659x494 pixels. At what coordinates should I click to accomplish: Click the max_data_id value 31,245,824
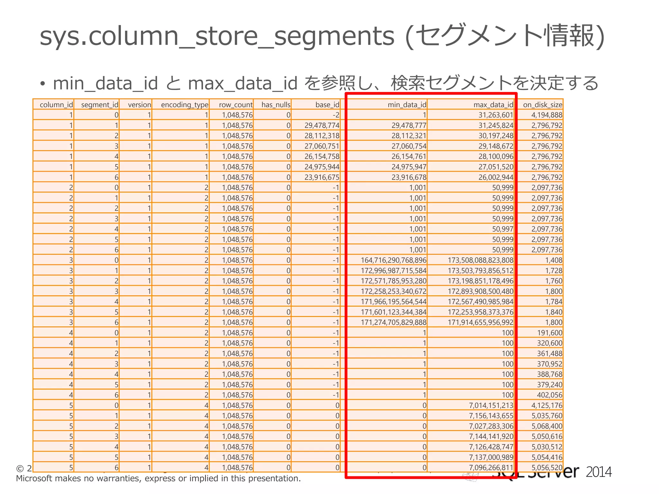point(496,125)
